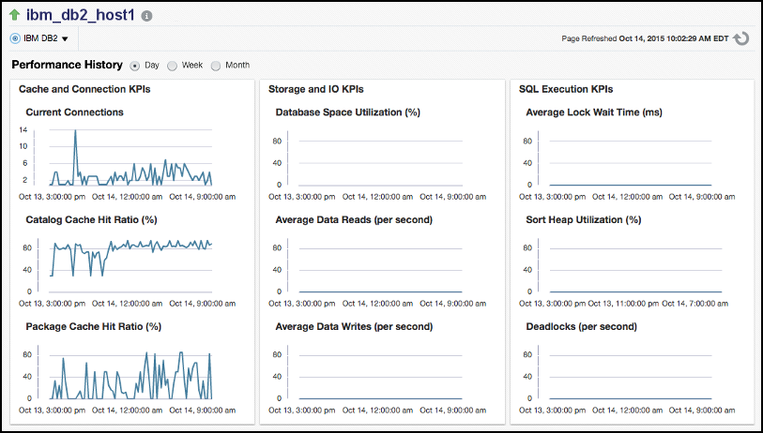Select the Month radio button

(216, 66)
